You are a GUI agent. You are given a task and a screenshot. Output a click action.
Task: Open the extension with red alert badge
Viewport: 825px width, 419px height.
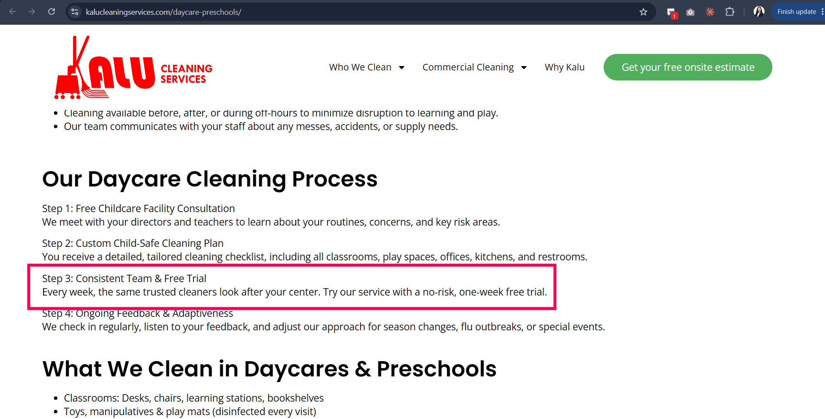(671, 13)
